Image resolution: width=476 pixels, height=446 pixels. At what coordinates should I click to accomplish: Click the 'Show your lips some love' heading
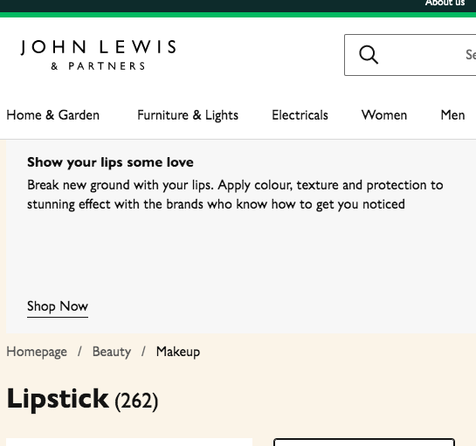(110, 162)
